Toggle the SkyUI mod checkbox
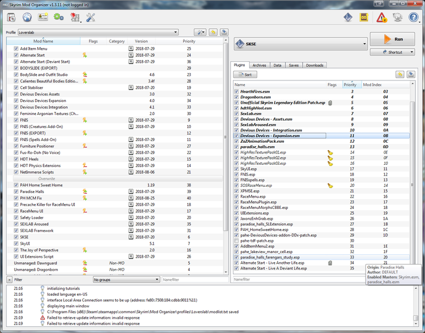 (x=16, y=244)
